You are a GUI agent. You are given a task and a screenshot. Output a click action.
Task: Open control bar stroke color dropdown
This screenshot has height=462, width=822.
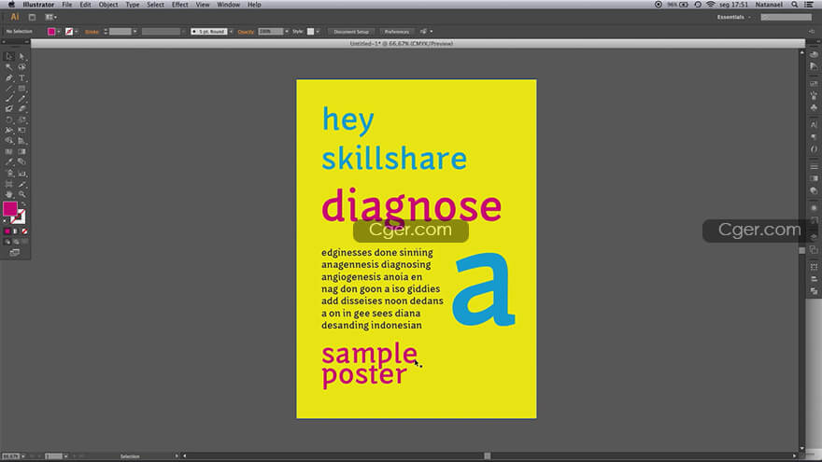[x=77, y=32]
